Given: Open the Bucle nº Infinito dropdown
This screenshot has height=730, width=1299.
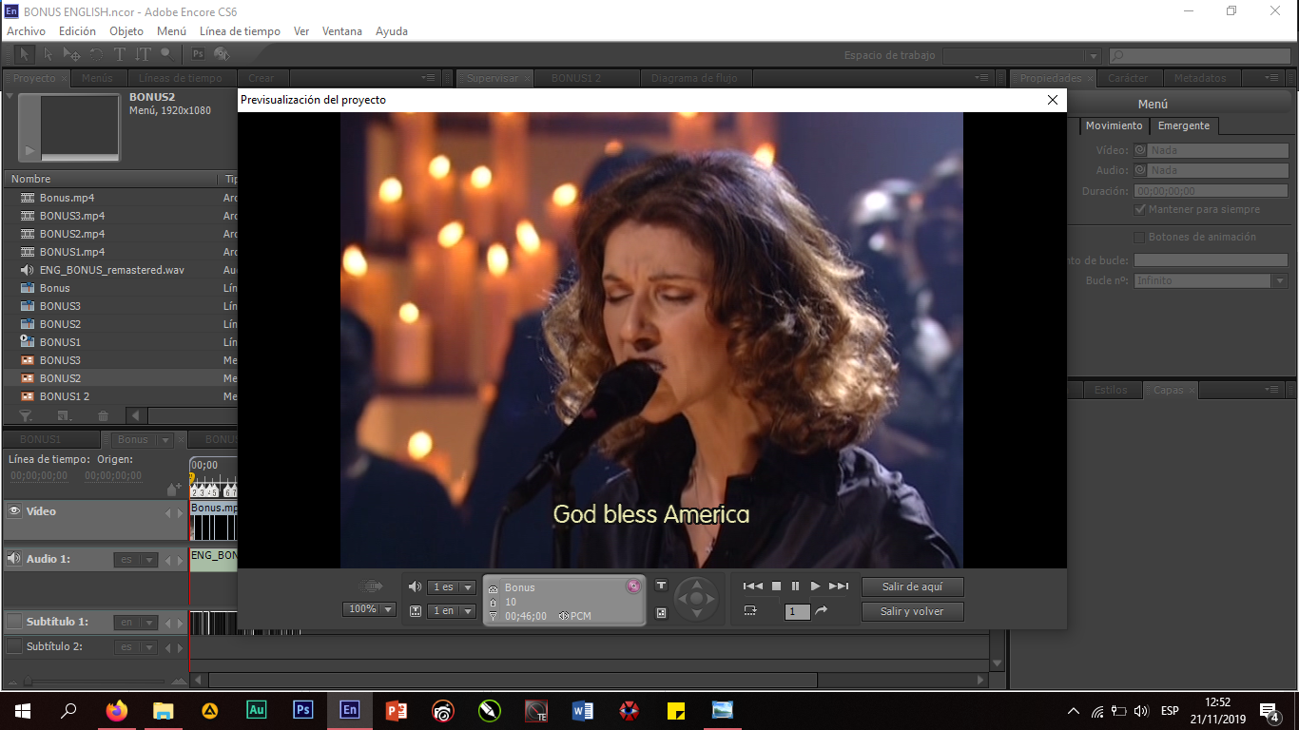Looking at the screenshot, I should (1211, 281).
